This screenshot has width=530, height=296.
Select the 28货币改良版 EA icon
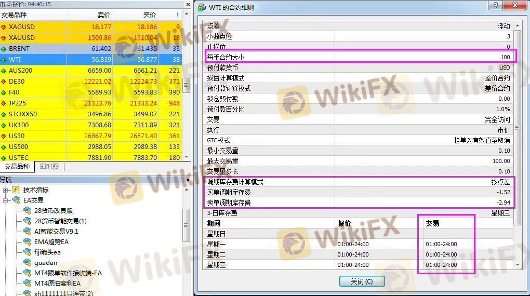[x=27, y=210]
